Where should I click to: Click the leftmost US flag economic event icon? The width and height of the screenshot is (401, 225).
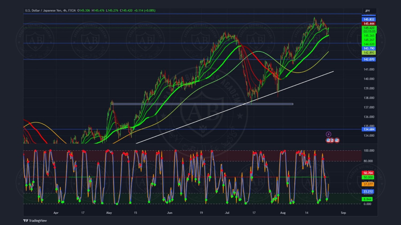(x=328, y=140)
